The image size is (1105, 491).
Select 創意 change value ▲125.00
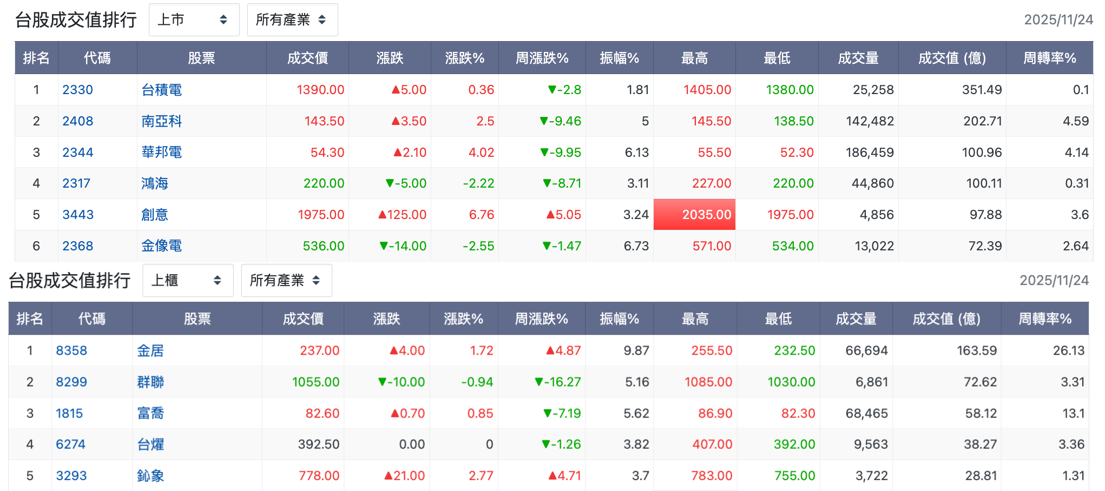(402, 215)
